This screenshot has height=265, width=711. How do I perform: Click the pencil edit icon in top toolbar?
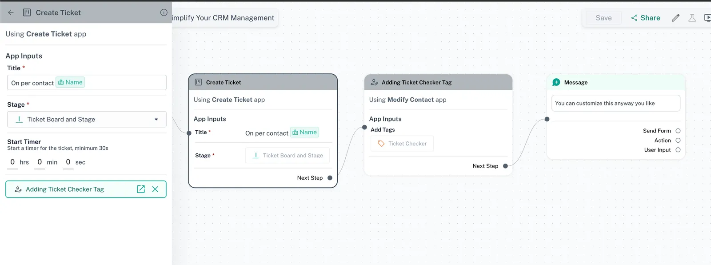tap(675, 18)
